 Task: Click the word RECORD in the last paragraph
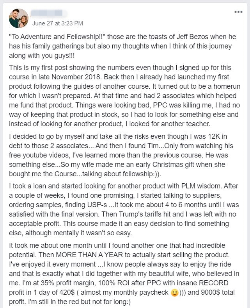[x=213, y=283]
